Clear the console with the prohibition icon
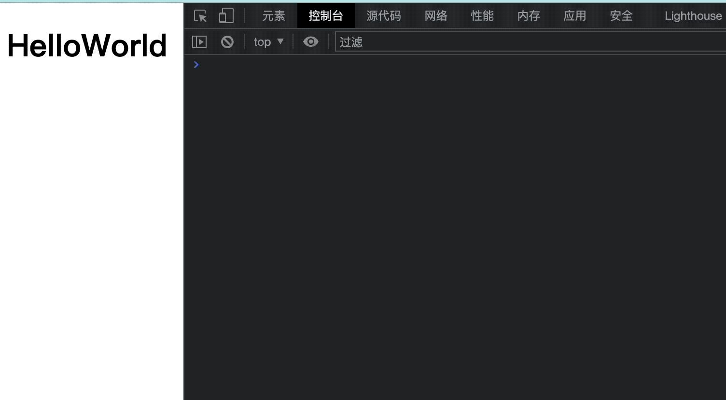The width and height of the screenshot is (726, 400). pyautogui.click(x=227, y=42)
